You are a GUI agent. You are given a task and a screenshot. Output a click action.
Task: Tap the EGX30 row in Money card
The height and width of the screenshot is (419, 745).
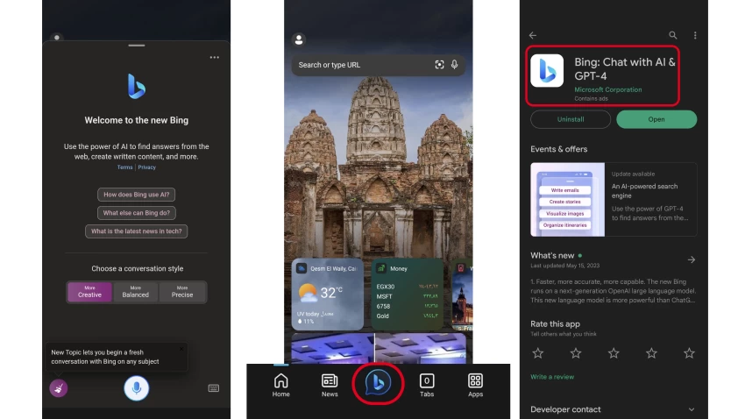pyautogui.click(x=408, y=287)
